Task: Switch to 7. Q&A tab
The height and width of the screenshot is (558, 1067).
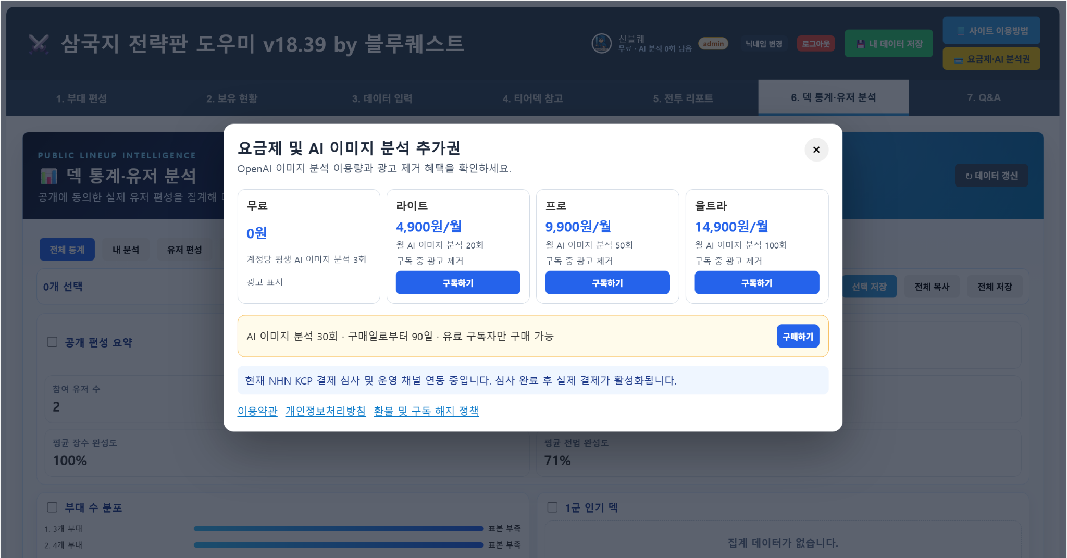Action: click(x=984, y=97)
